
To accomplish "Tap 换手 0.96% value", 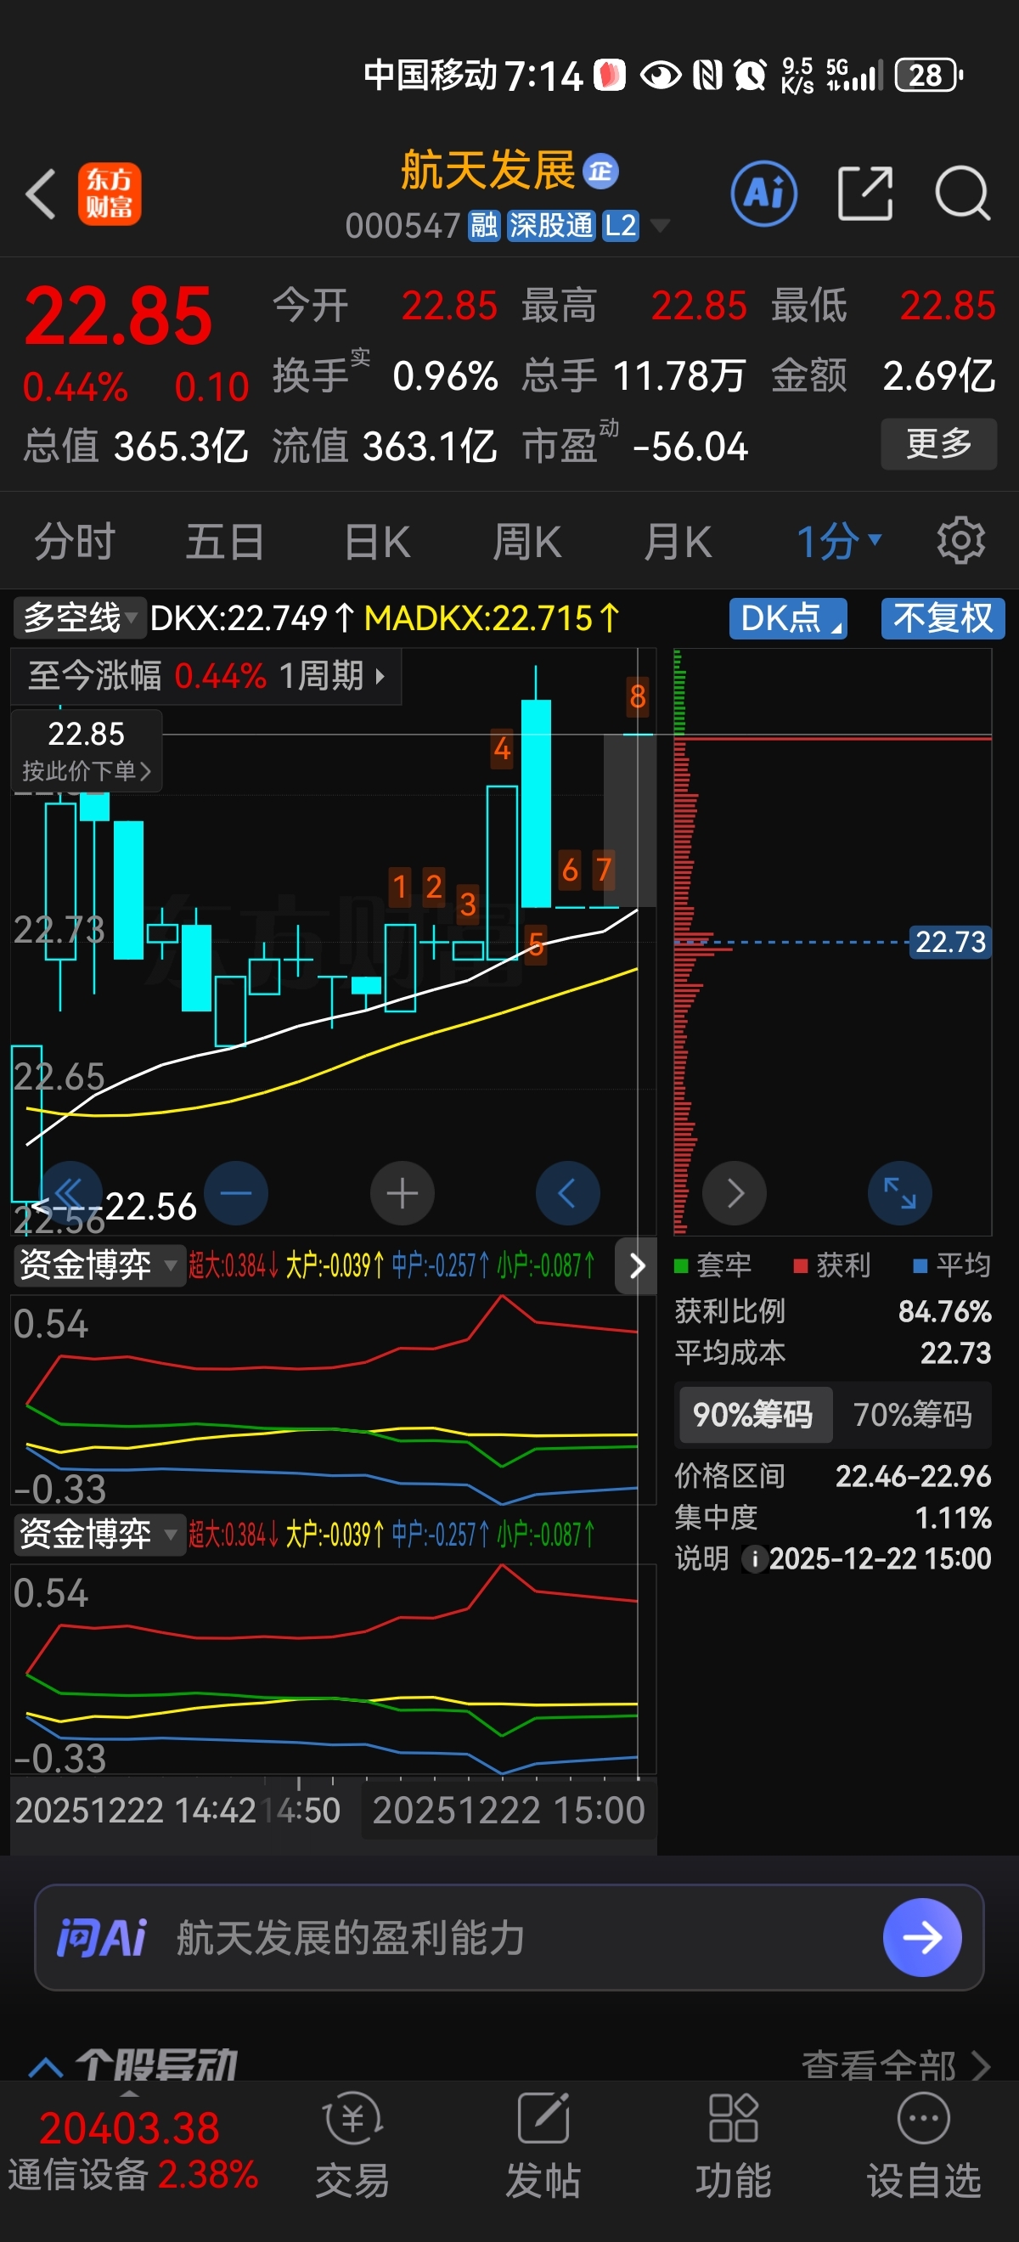I will pos(445,376).
